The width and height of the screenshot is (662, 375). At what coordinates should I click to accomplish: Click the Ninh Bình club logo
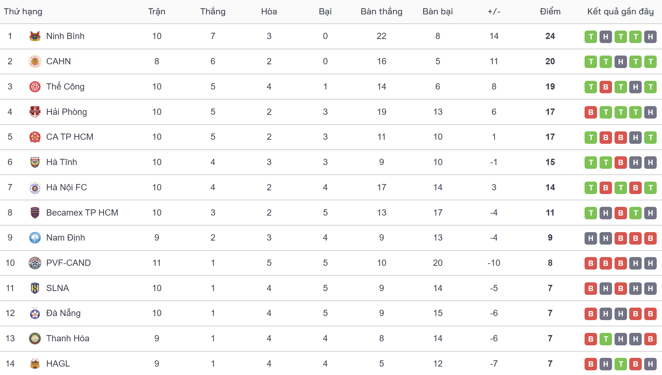pyautogui.click(x=35, y=36)
